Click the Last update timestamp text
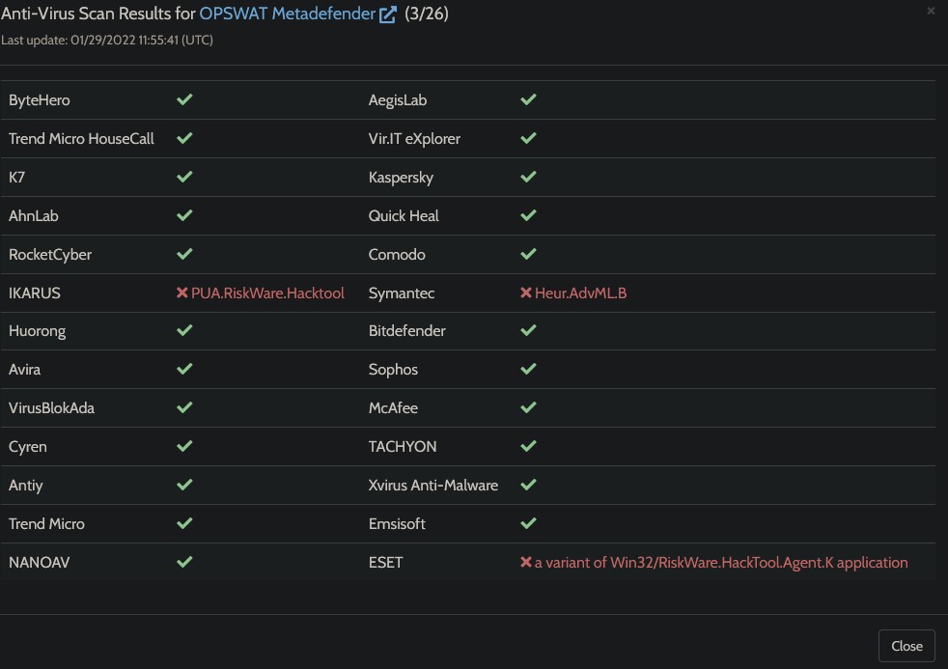 pos(107,41)
